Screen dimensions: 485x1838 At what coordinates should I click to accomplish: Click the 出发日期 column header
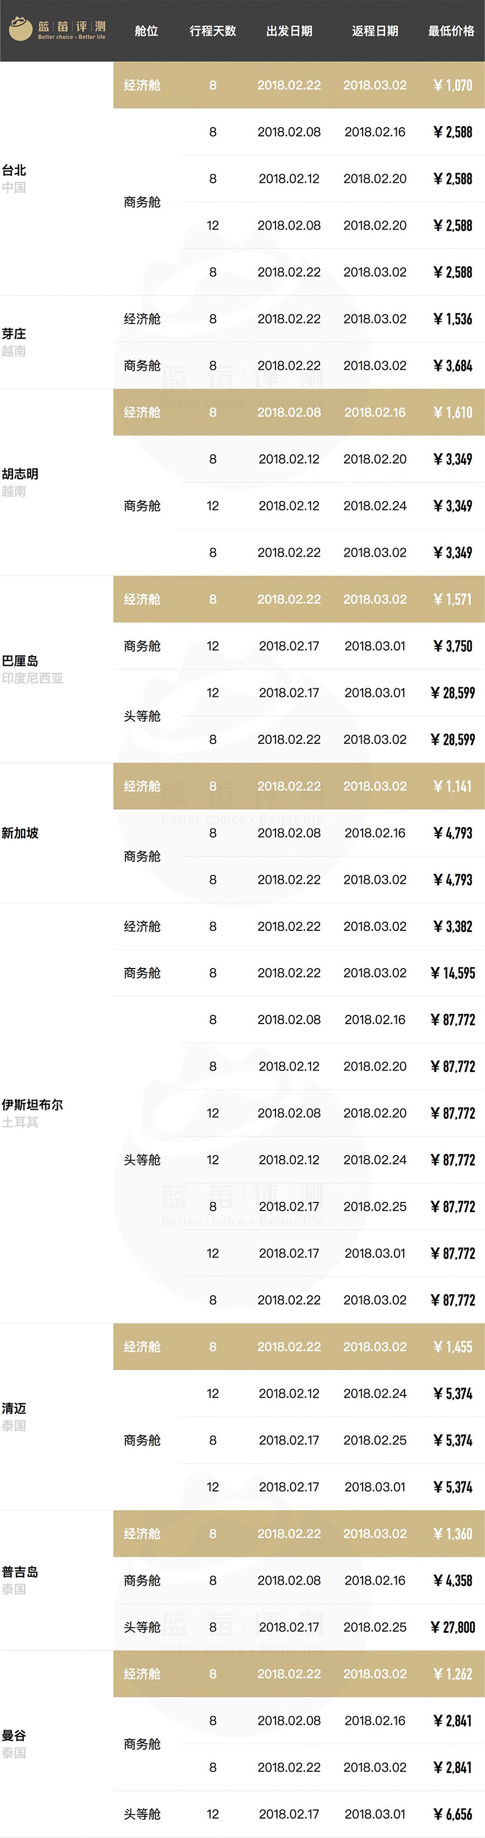click(289, 31)
